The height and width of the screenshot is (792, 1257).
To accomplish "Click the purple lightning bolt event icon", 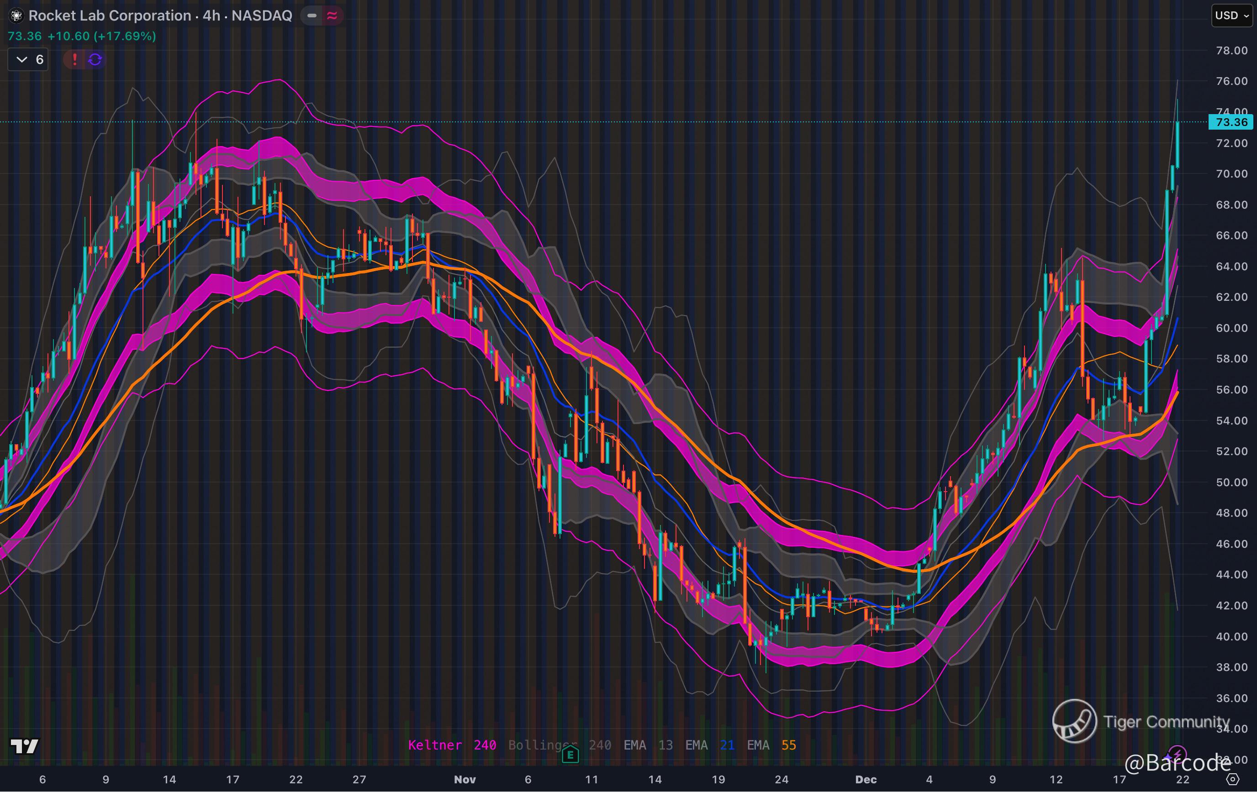I will 1177,754.
